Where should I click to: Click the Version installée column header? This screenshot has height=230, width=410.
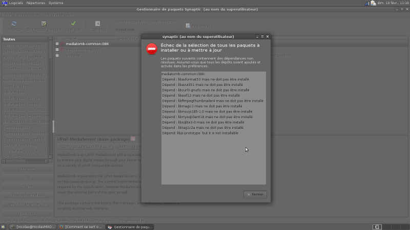click(x=129, y=39)
